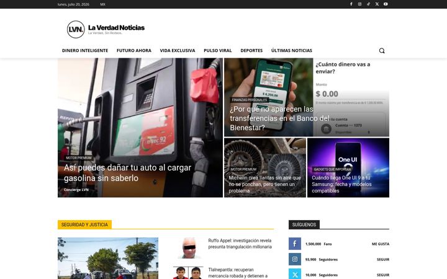The width and height of the screenshot is (447, 279).
Task: Click the LVN circular logo
Action: click(76, 29)
